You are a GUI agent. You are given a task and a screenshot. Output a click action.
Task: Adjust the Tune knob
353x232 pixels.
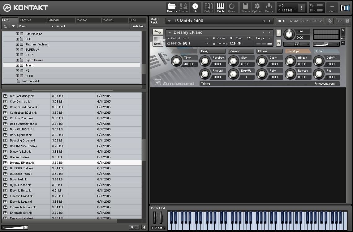pyautogui.click(x=289, y=34)
